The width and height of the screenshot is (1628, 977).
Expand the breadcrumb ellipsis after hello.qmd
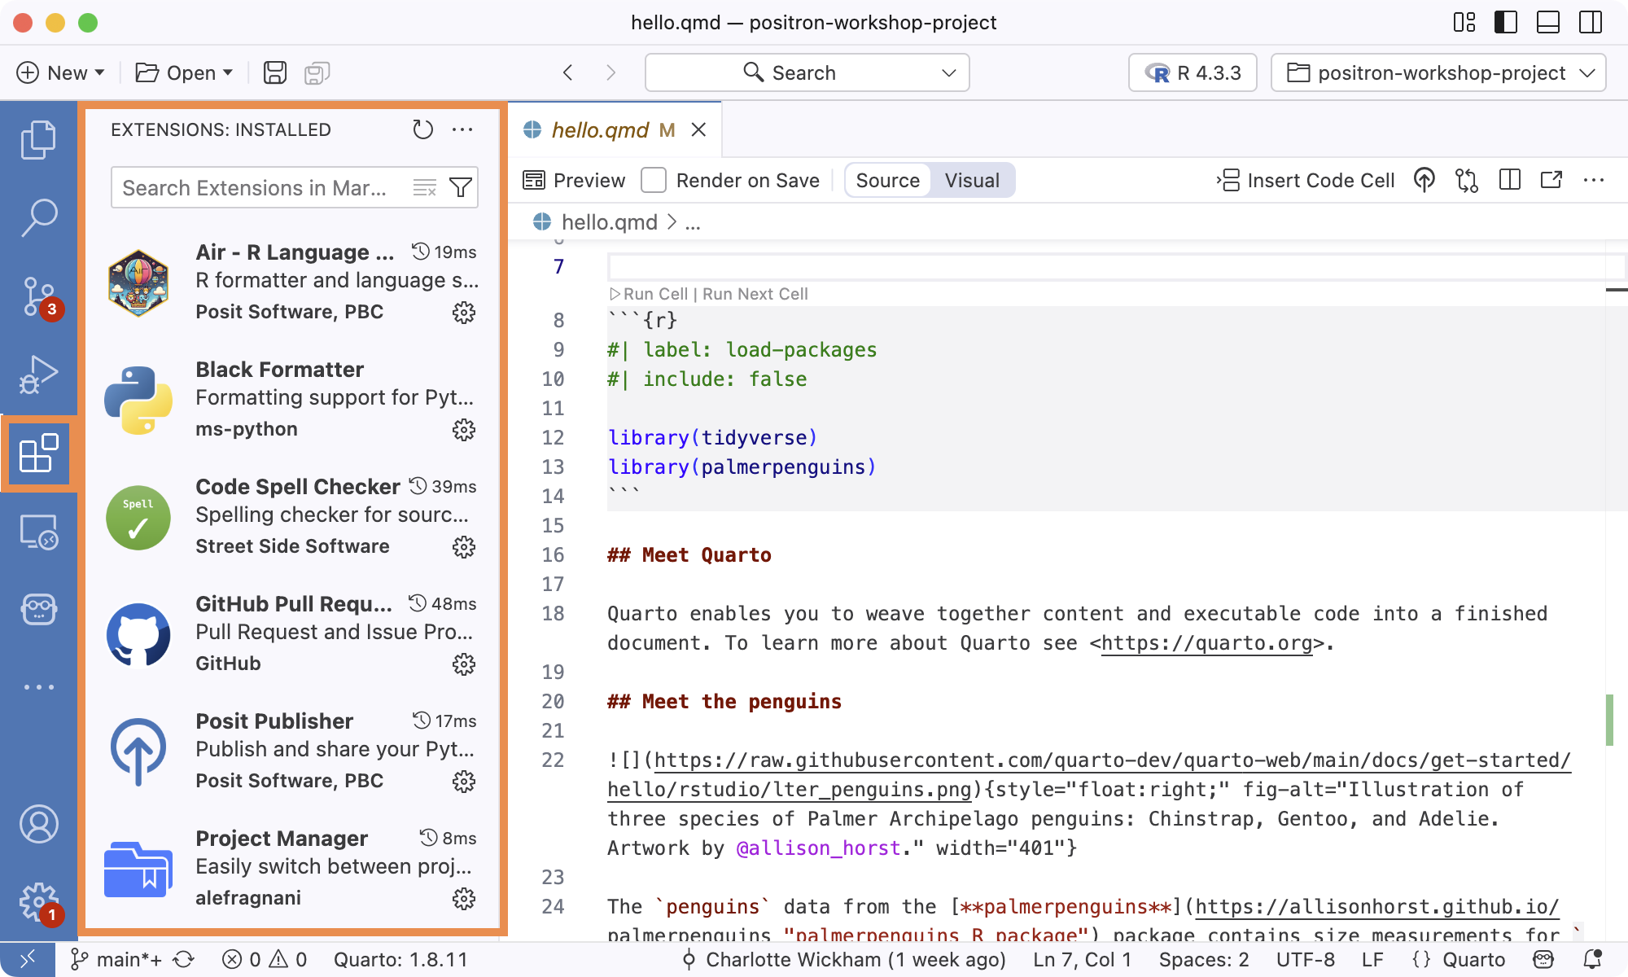pos(693,222)
